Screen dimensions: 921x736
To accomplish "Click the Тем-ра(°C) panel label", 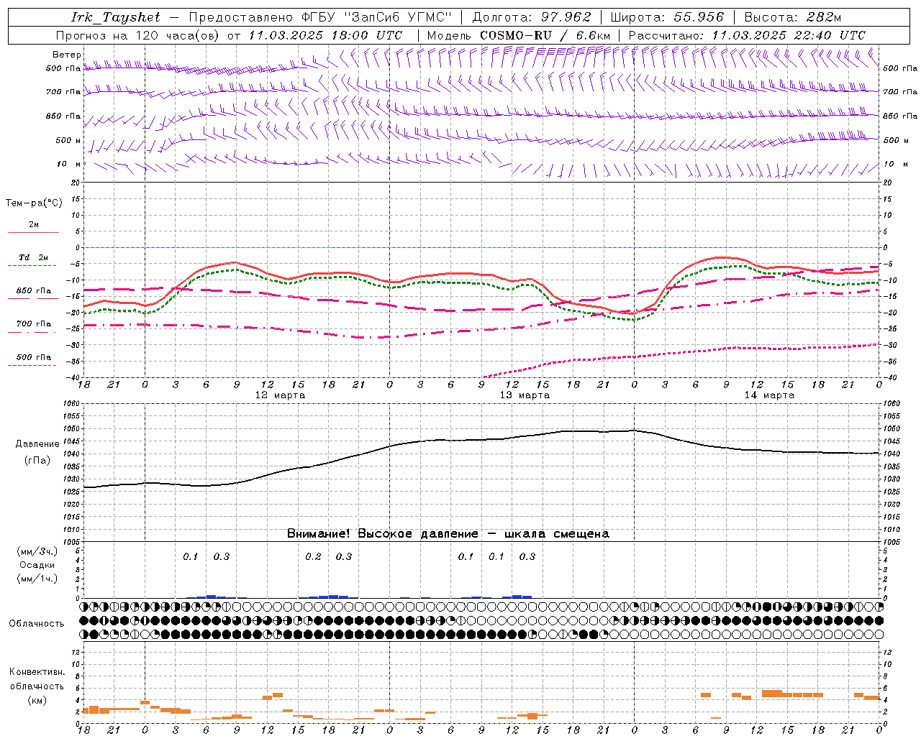I will click(34, 203).
